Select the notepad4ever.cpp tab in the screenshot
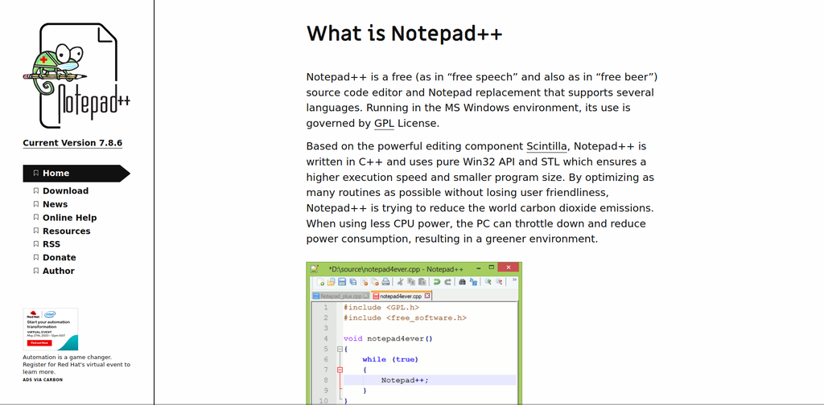The width and height of the screenshot is (824, 405). 401,296
